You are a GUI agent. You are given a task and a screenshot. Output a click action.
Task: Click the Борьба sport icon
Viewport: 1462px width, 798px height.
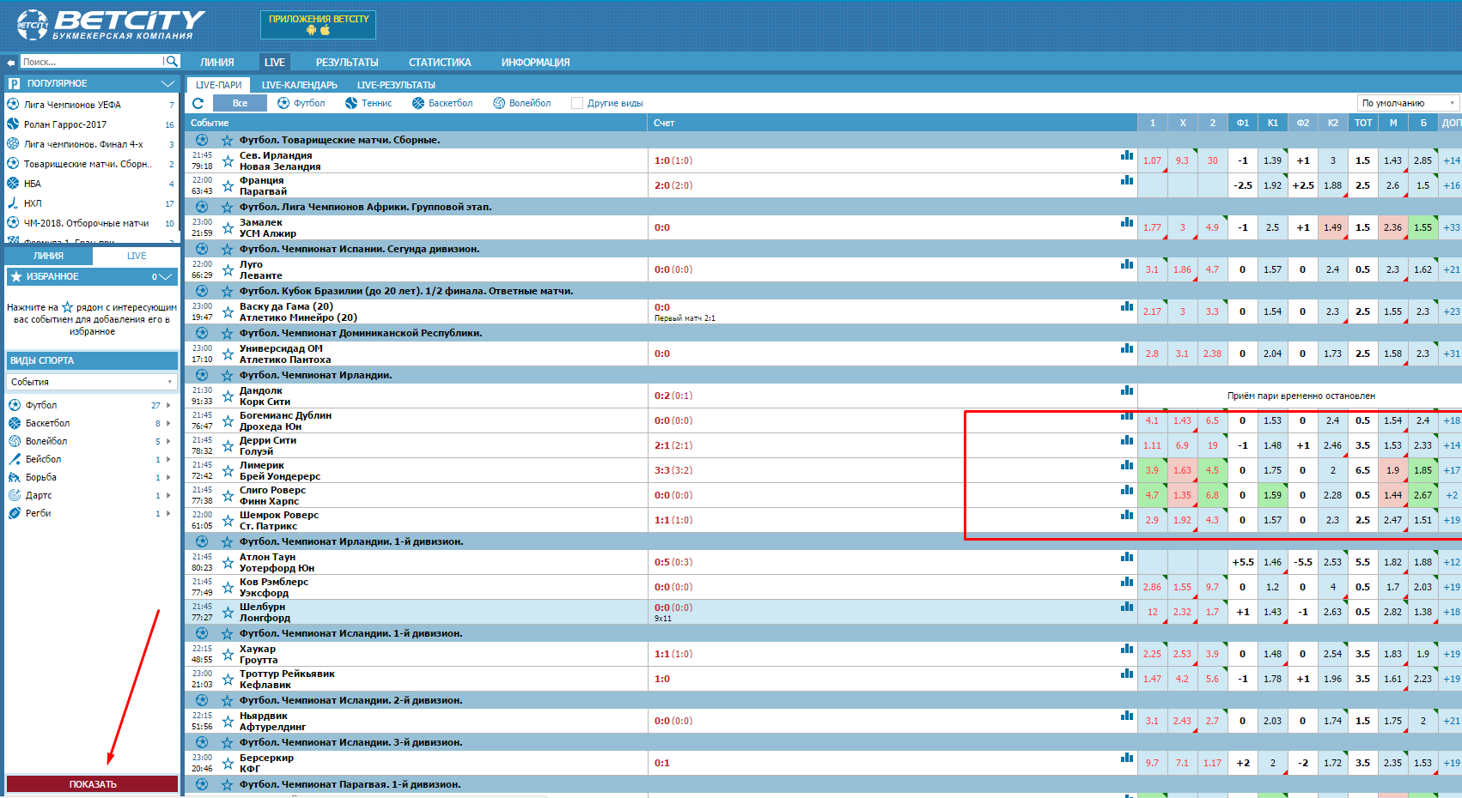coord(15,477)
